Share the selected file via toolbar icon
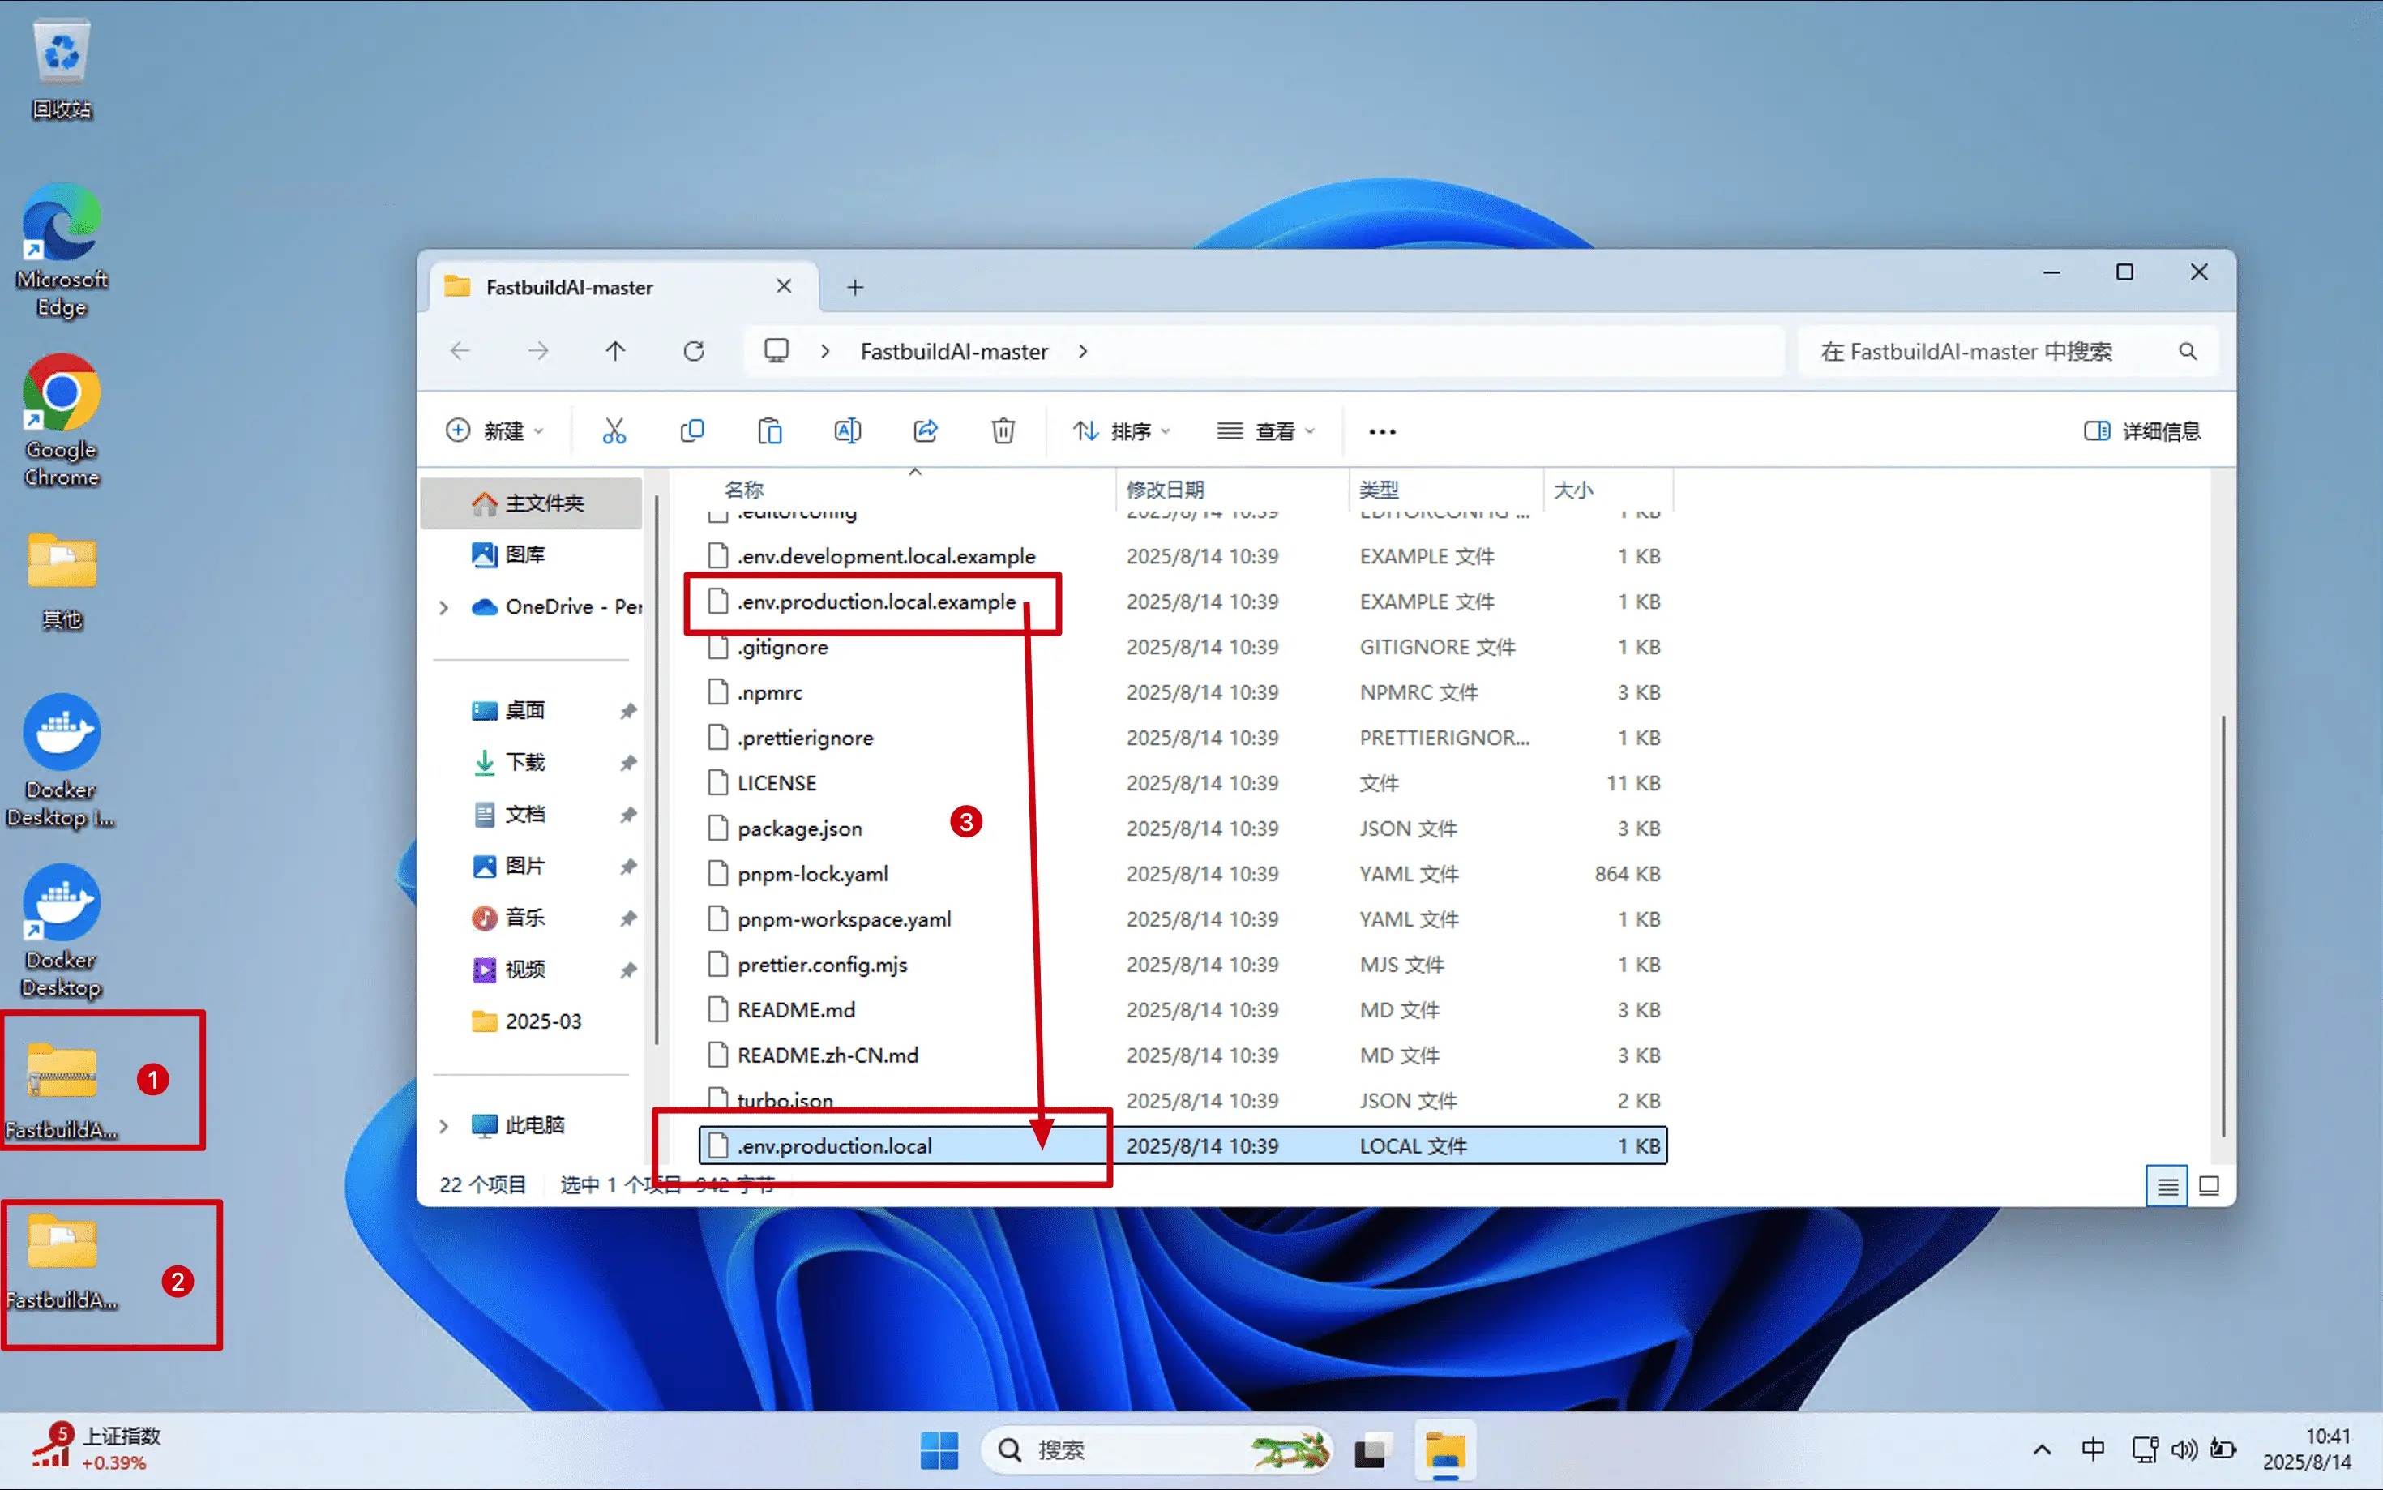Screen dimensions: 2383x1490 click(924, 430)
